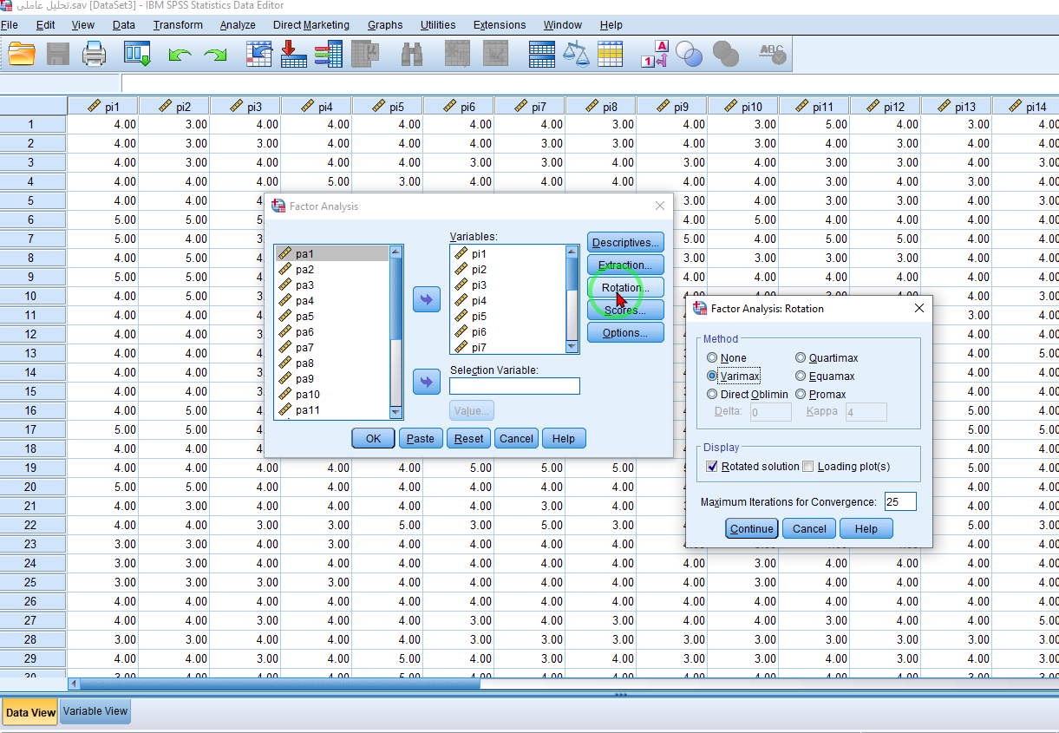Choose the Quartimax rotation option
Image resolution: width=1059 pixels, height=733 pixels.
point(801,357)
